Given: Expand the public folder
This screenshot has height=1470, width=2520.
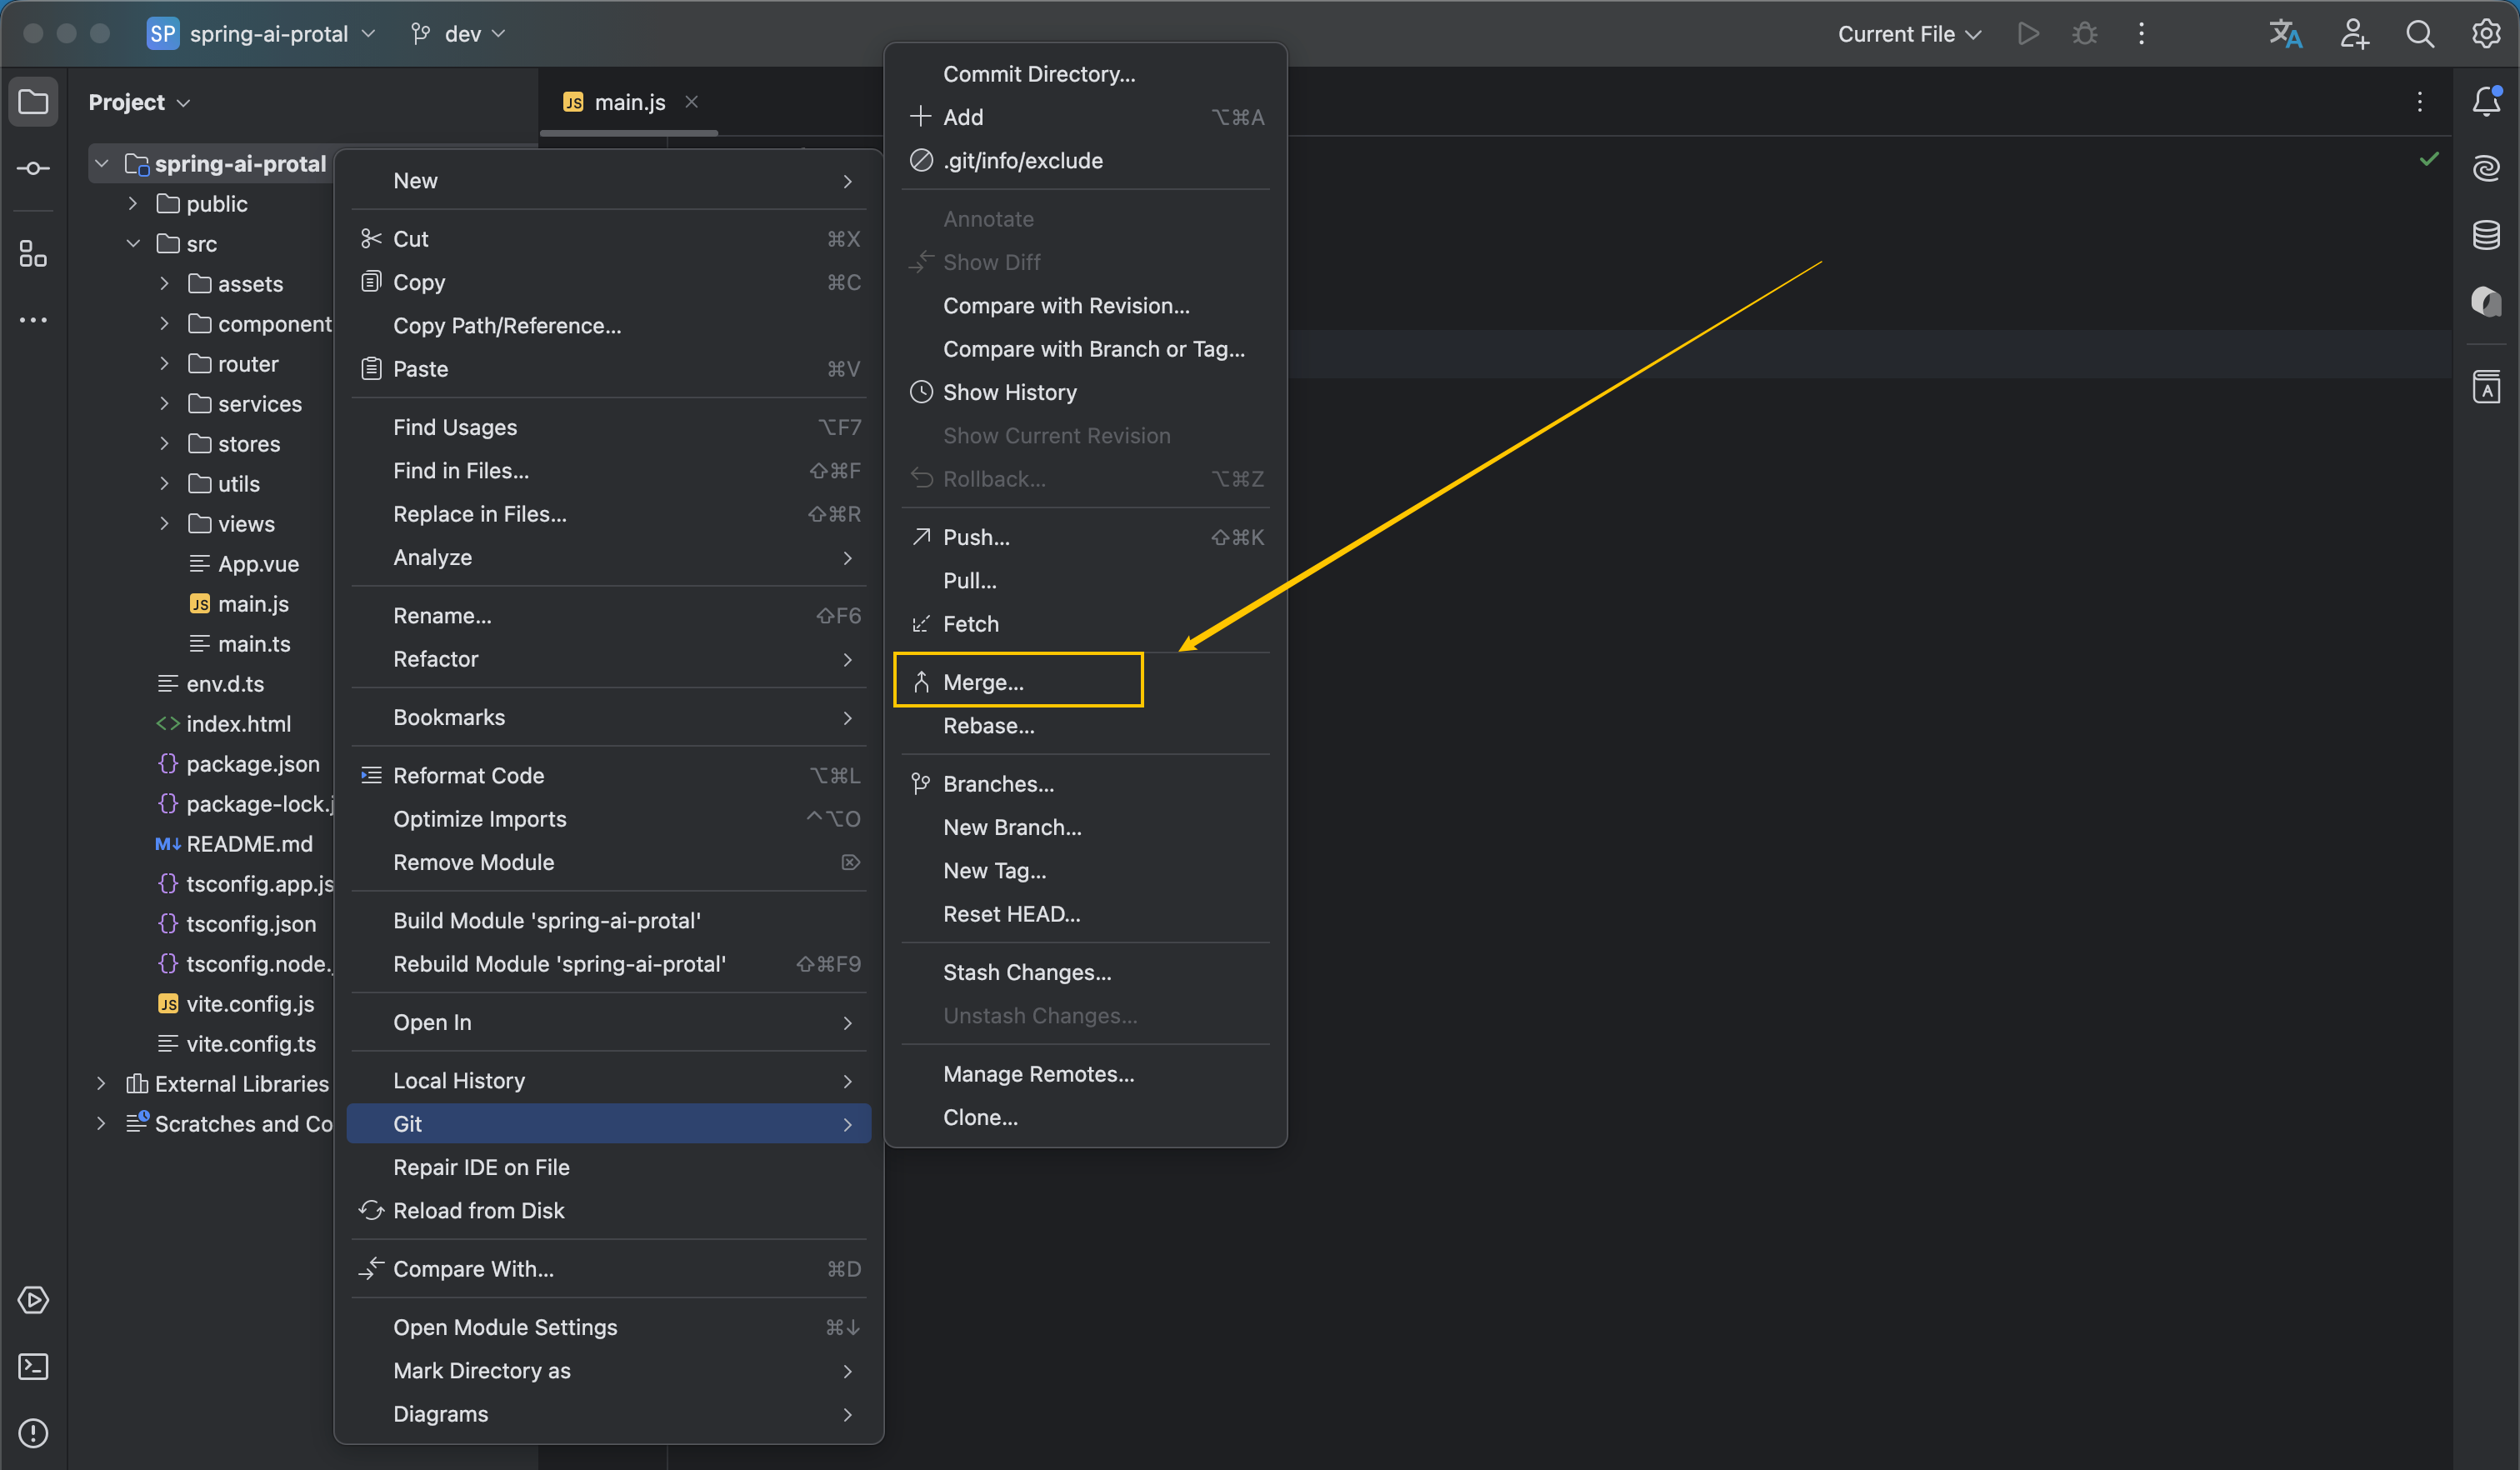Looking at the screenshot, I should point(133,204).
